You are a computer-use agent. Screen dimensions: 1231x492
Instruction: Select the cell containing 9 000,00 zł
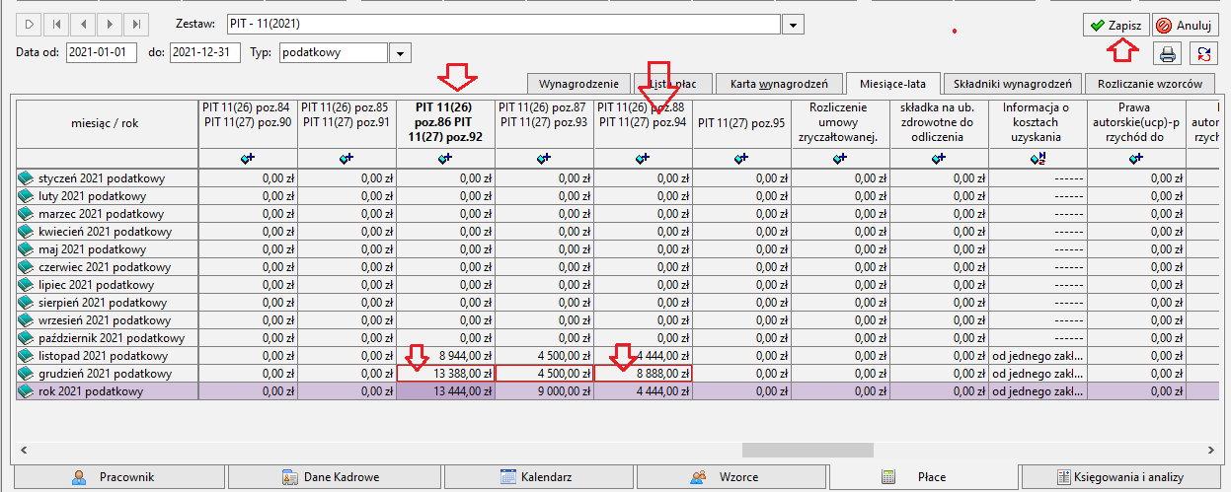click(544, 391)
